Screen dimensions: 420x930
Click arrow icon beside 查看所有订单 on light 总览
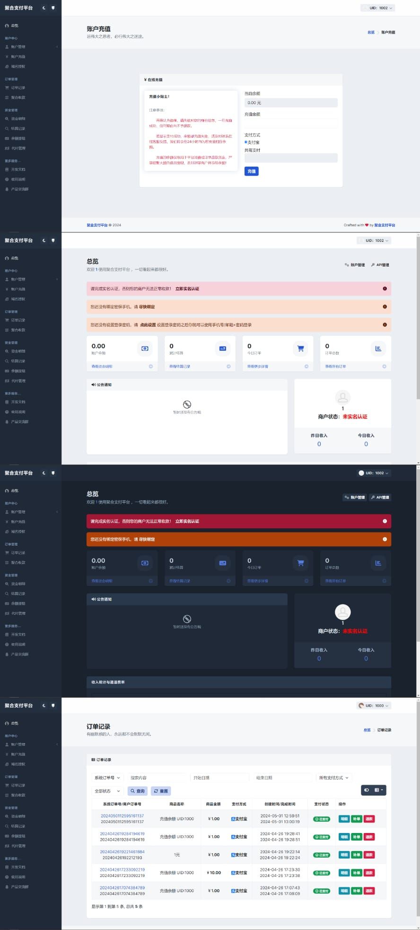(384, 366)
